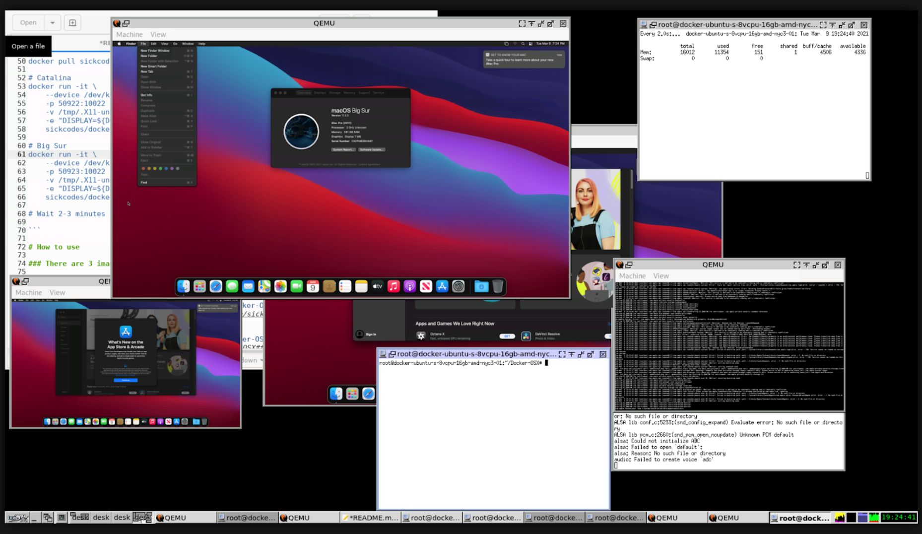Viewport: 922px width, 534px height.
Task: Click the Apple menu icon in the large QEMU window
Action: (119, 44)
